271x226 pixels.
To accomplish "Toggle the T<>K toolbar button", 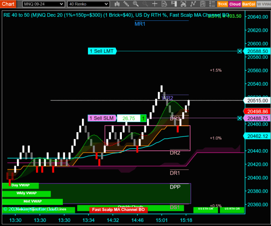I will tap(222, 4).
